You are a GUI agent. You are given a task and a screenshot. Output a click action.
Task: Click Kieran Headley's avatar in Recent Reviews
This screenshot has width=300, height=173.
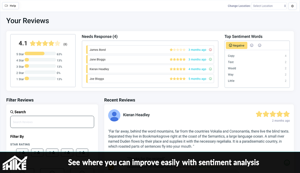(114, 115)
